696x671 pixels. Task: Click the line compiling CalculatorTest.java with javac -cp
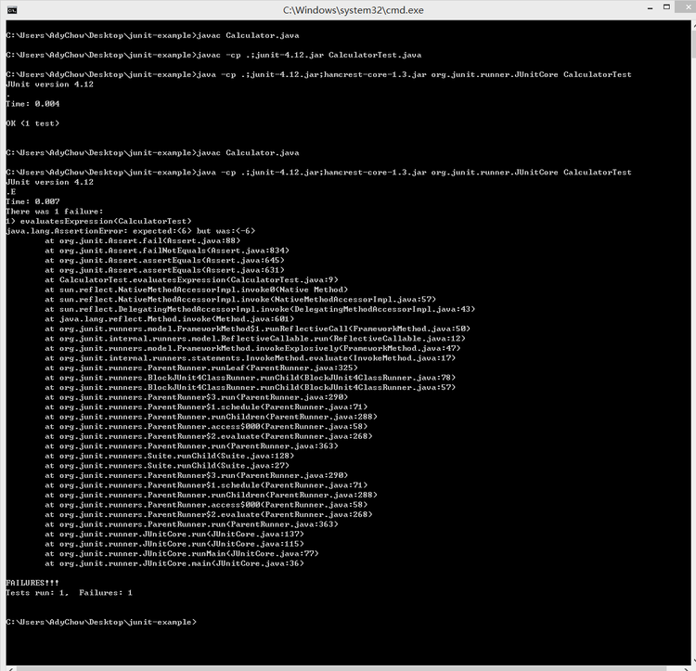click(213, 55)
